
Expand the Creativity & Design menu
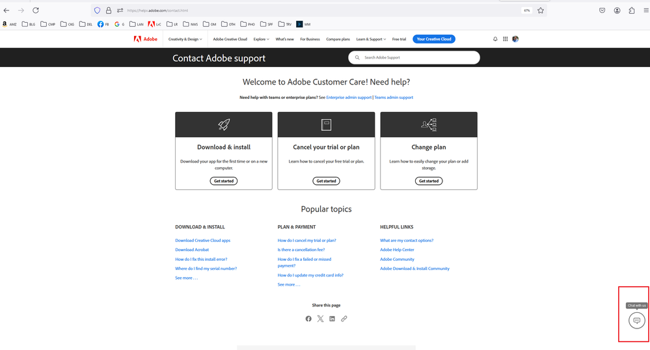point(185,39)
